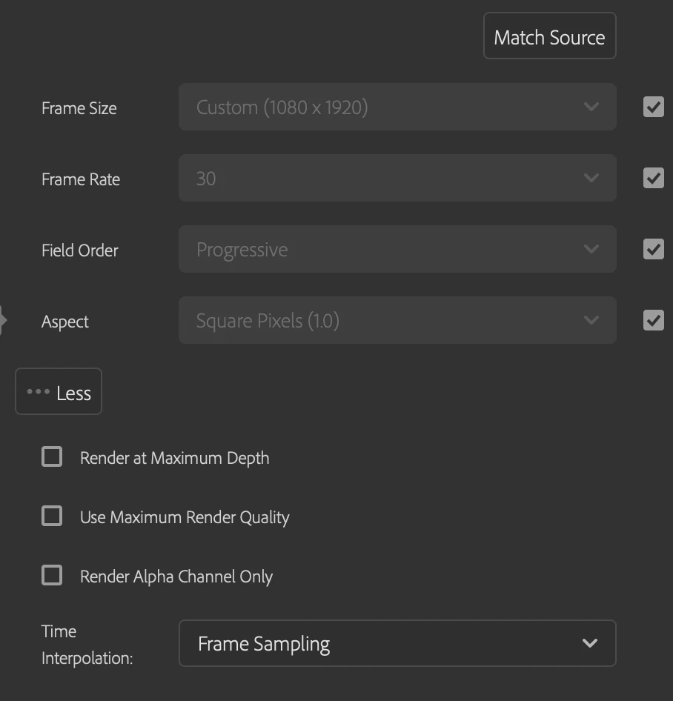Open the Field Order dropdown
Viewport: 673px width, 701px height.
tap(397, 250)
